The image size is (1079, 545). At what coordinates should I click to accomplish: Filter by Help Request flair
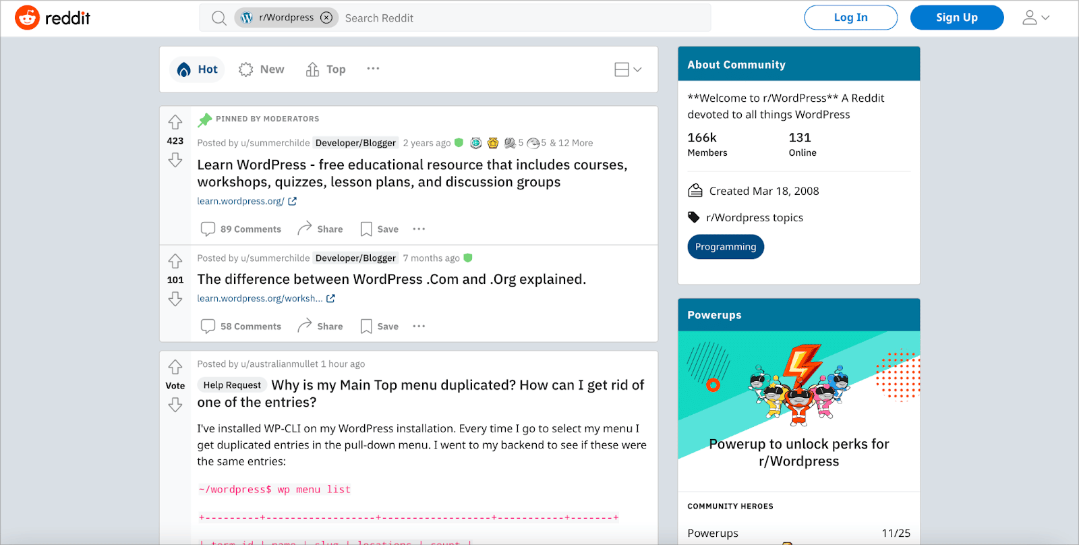coord(232,385)
